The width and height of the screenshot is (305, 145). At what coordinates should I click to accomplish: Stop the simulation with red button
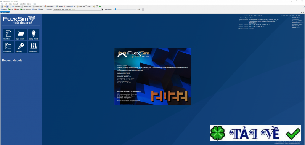pos(16,9)
